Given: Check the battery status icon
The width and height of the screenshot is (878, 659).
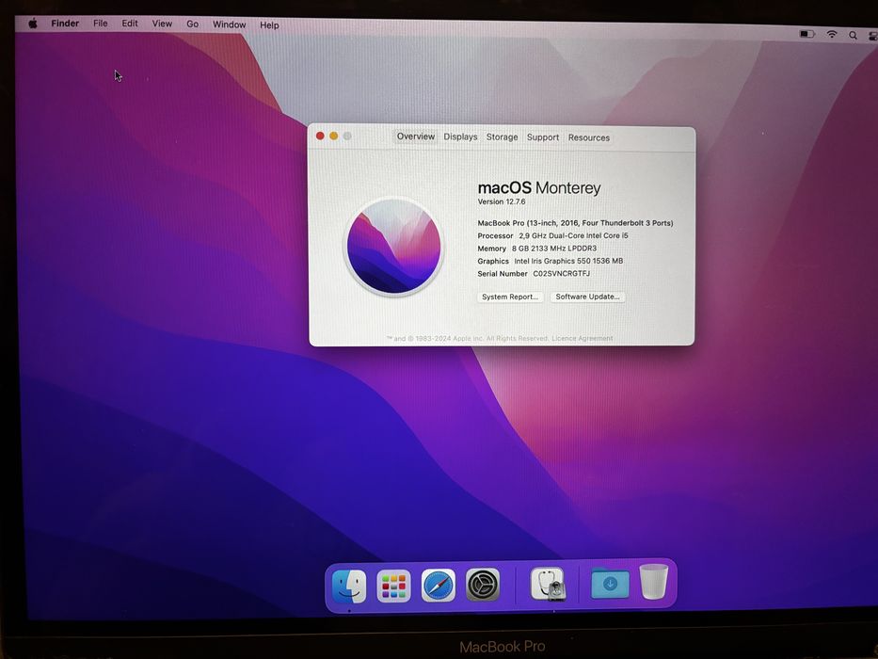Looking at the screenshot, I should pyautogui.click(x=806, y=34).
